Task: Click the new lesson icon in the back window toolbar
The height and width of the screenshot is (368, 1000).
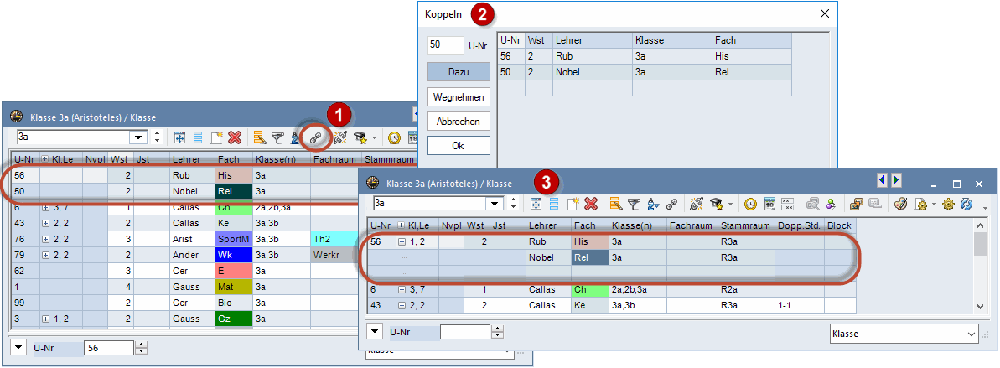Action: click(x=216, y=137)
